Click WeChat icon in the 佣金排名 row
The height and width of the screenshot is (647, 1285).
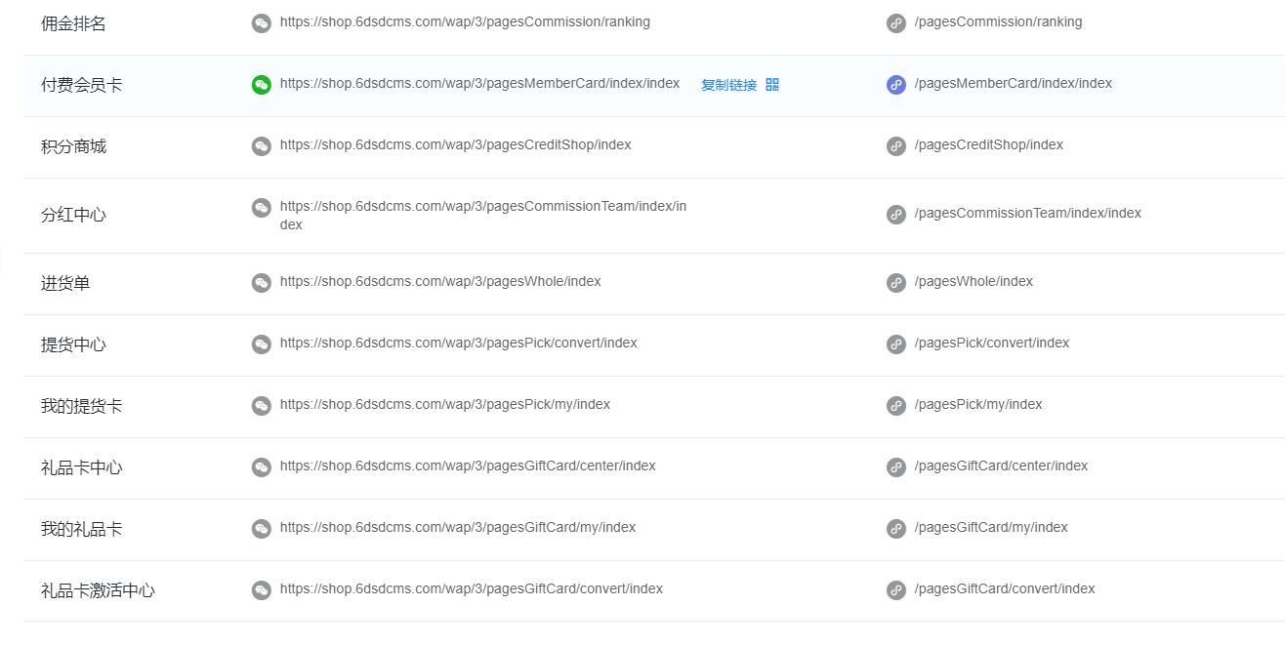(x=261, y=23)
